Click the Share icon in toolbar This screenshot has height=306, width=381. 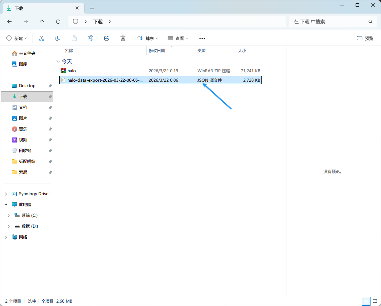pyautogui.click(x=107, y=39)
